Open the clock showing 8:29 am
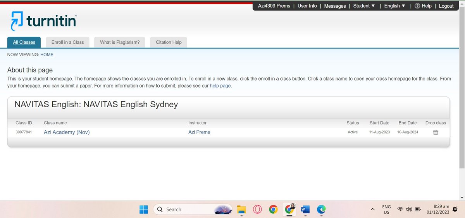This screenshot has height=218, width=465. [441, 206]
